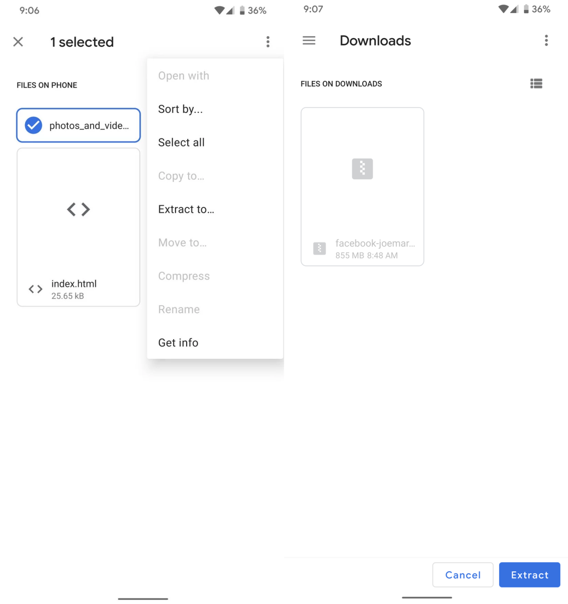Choose 'Copy to…' from the menu
568x604 pixels.
[x=181, y=176]
